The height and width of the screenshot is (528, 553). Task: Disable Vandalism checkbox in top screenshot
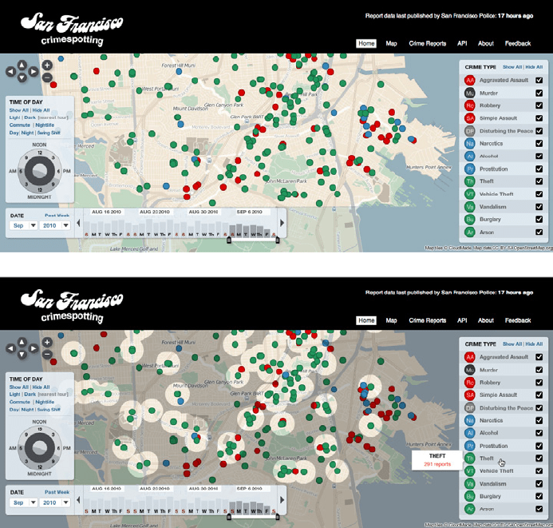[539, 206]
